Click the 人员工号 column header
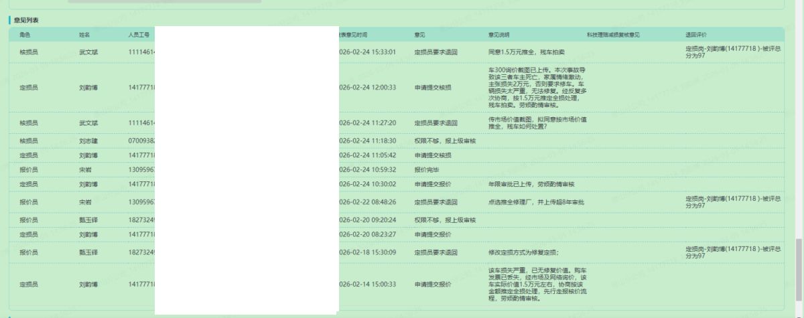Viewport: 804px width, 318px height. point(139,34)
